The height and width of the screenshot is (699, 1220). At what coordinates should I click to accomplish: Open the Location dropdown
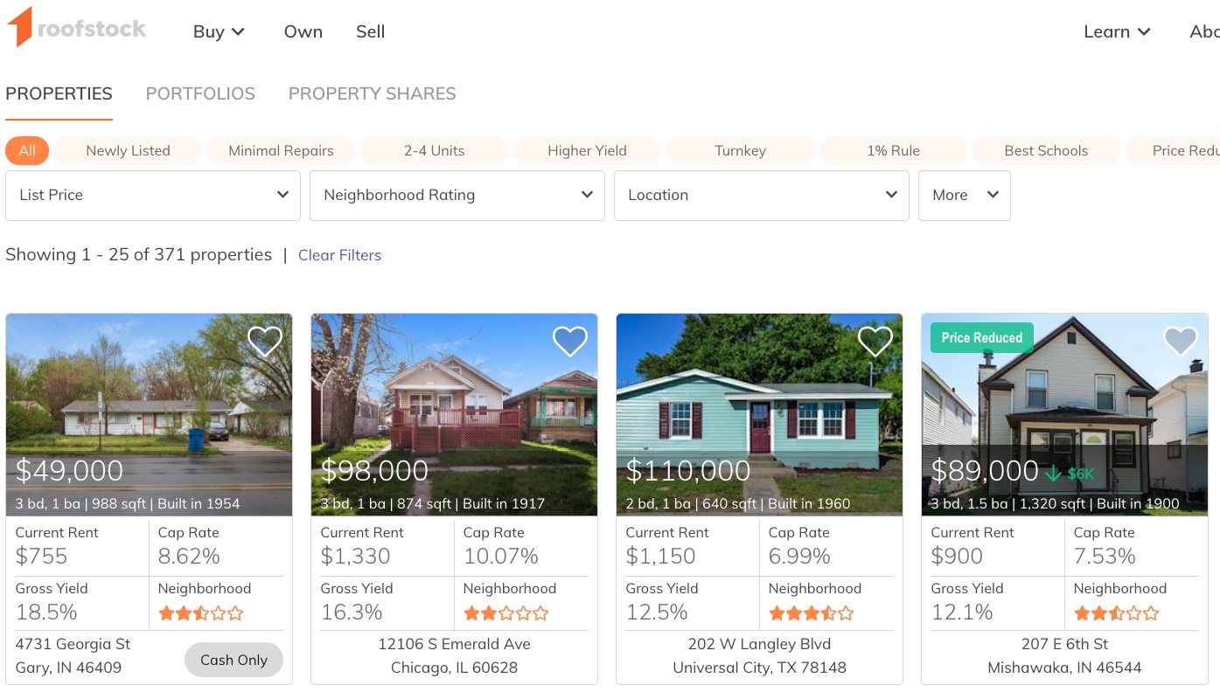click(x=762, y=195)
